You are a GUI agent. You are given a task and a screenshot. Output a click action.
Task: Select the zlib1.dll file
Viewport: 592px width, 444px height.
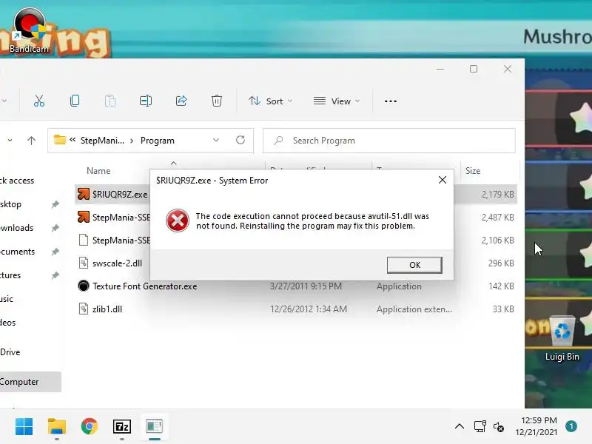pos(107,309)
